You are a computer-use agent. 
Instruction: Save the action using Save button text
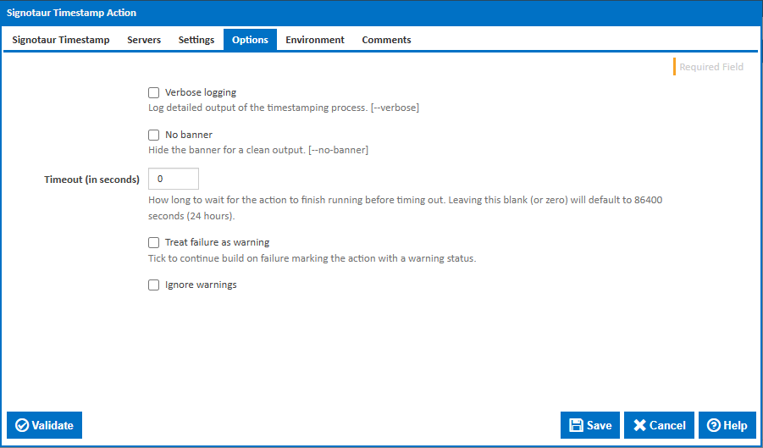coord(599,425)
